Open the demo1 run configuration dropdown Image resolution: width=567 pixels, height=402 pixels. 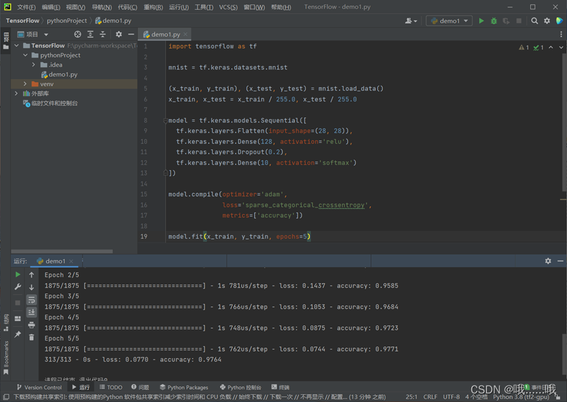click(449, 21)
